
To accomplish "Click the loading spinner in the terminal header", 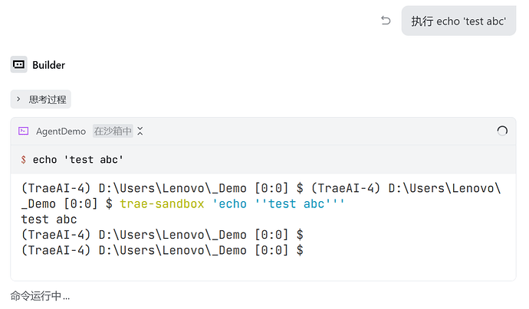I will 502,132.
